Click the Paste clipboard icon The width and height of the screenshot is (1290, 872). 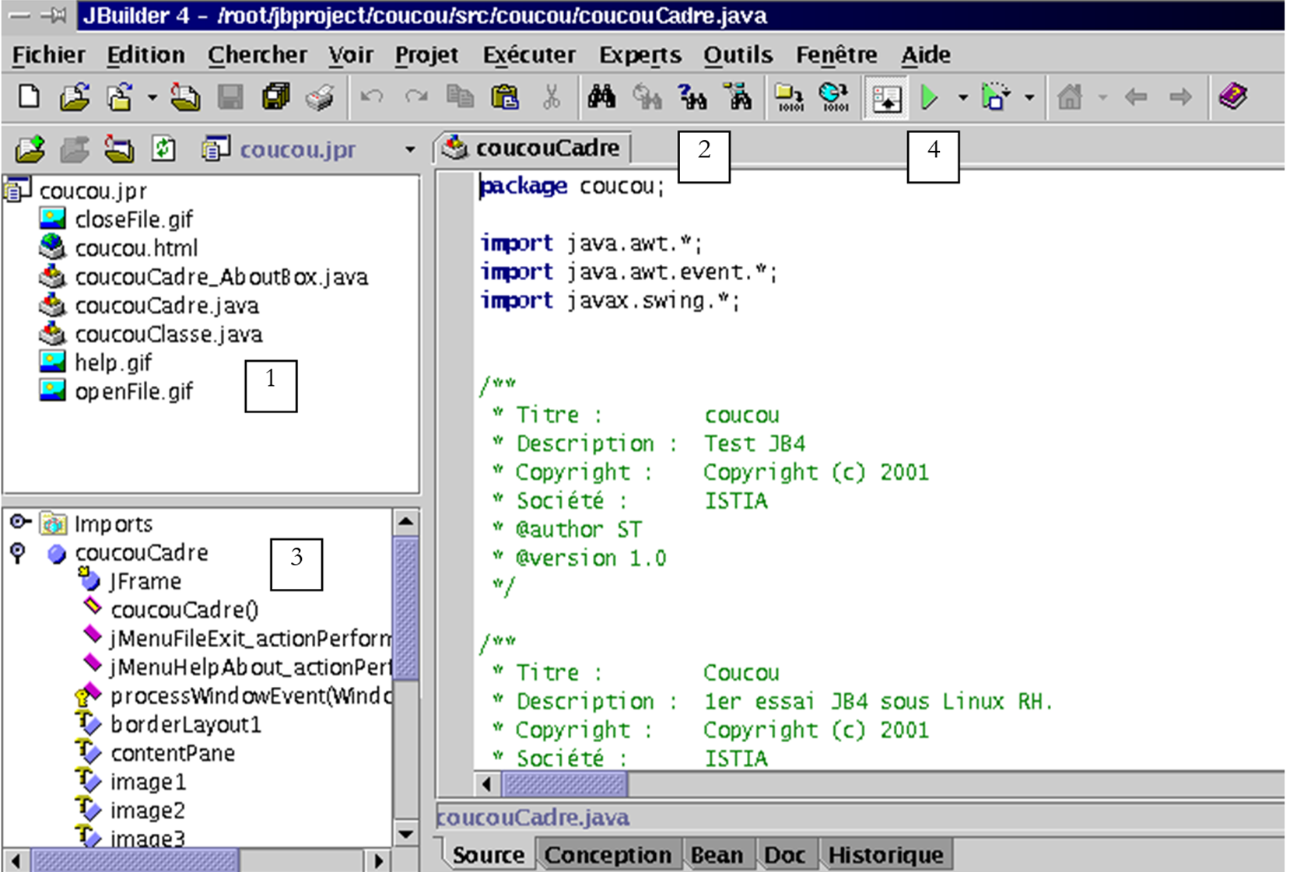[505, 97]
